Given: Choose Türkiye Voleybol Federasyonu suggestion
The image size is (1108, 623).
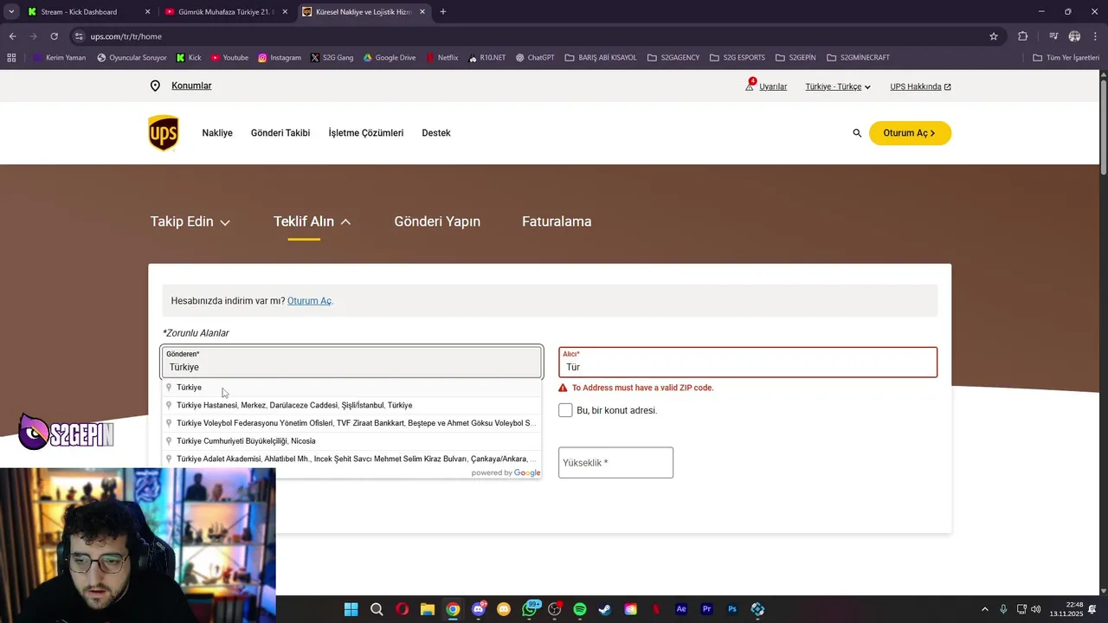Looking at the screenshot, I should tap(351, 423).
